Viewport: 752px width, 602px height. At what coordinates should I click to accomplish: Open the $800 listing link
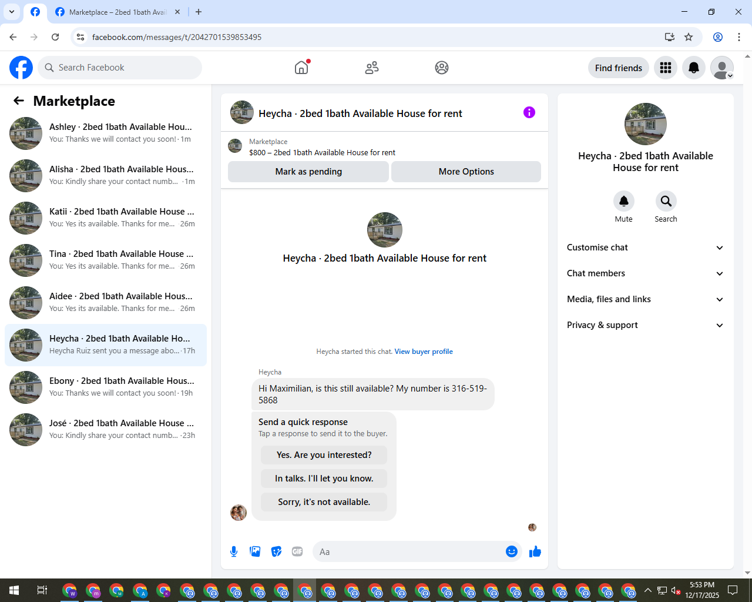click(x=322, y=152)
